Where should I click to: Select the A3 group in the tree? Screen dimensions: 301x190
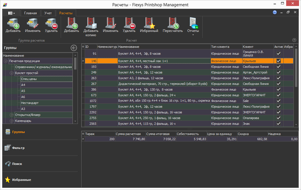(46, 109)
